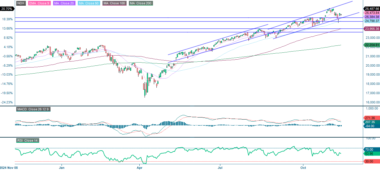The height and width of the screenshot is (170, 380).
Task: Click the -14.76% axis label
Action: pos(7,84)
